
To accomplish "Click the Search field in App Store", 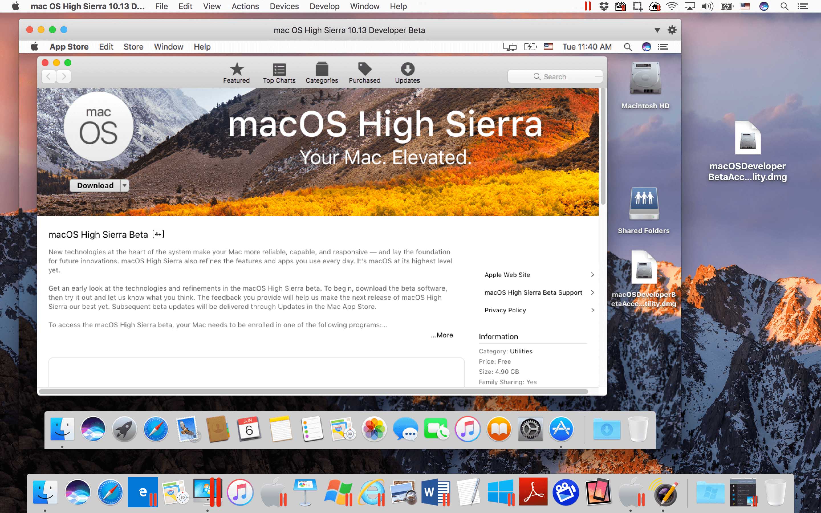I will (555, 76).
